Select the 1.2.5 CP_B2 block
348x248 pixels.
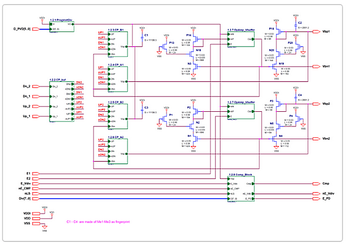[117, 116]
